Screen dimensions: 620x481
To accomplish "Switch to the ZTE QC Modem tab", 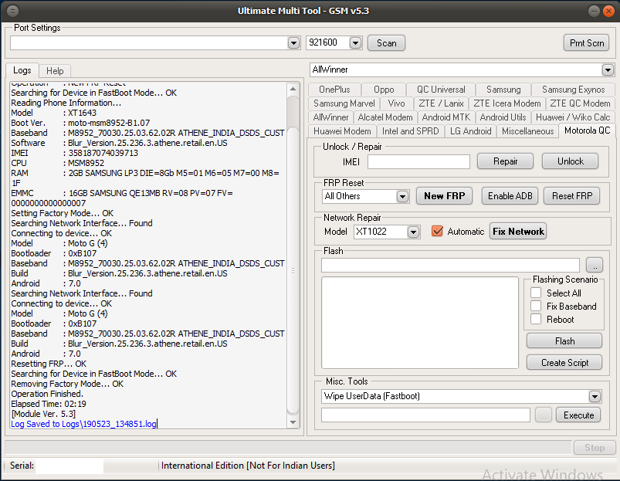I will coord(580,103).
